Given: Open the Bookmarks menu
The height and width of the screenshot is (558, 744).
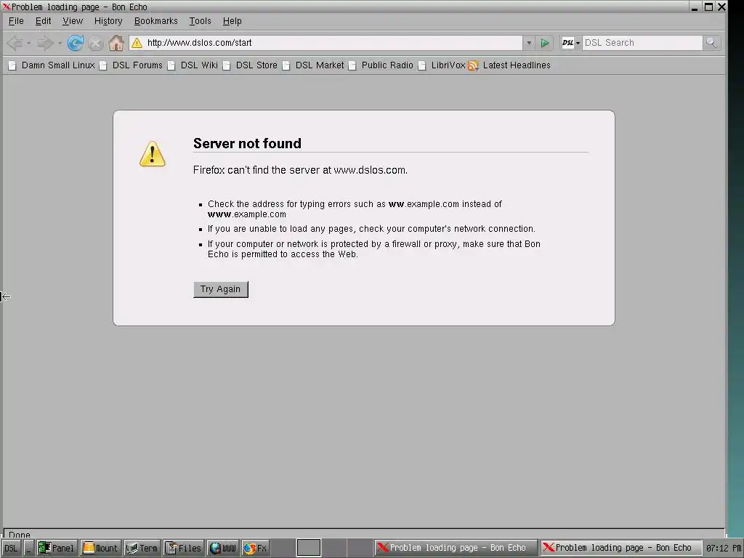Looking at the screenshot, I should 155,21.
